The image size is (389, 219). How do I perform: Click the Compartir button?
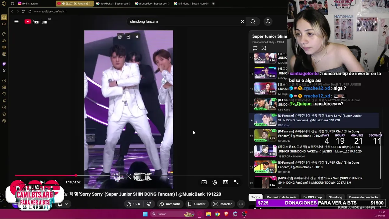pyautogui.click(x=170, y=204)
